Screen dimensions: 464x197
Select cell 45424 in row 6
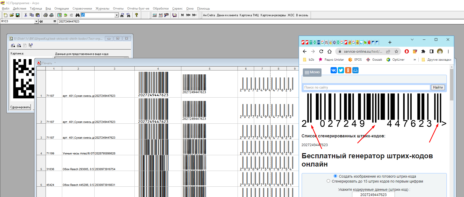coord(54,179)
